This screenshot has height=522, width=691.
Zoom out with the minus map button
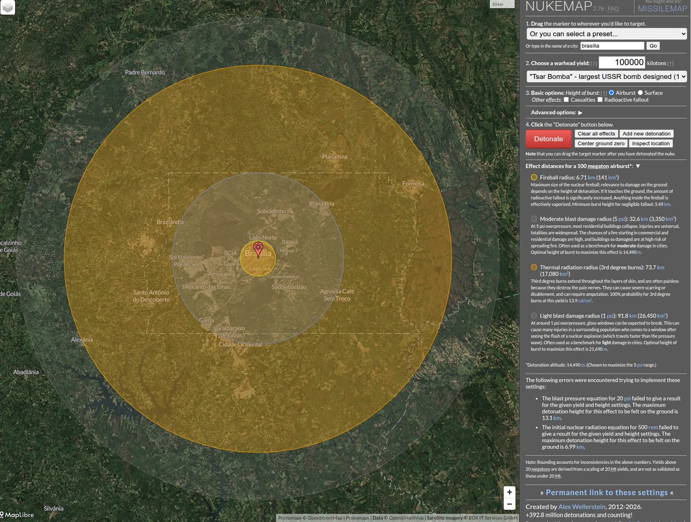[509, 504]
